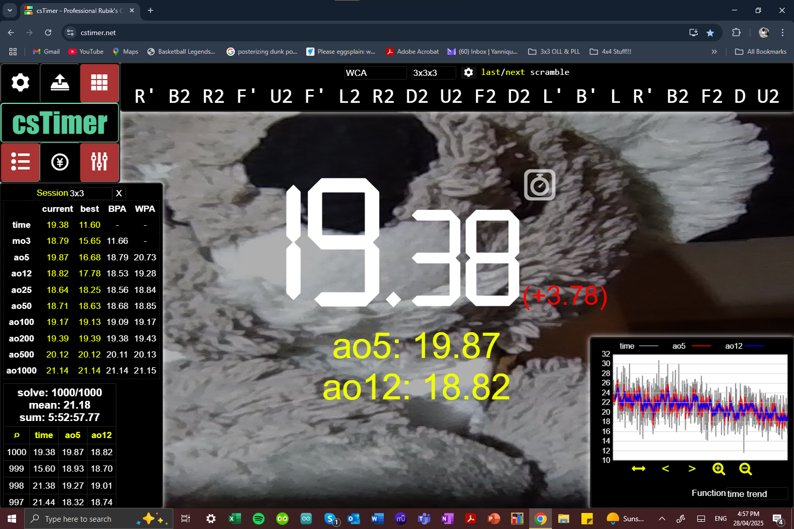The height and width of the screenshot is (529, 794).
Task: Open the 3x3 OLL & PLL bookmark folder
Action: click(554, 52)
